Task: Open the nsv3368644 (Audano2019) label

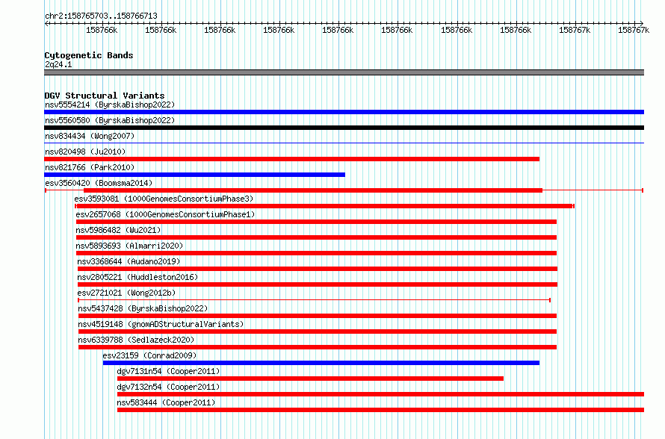Action: (x=129, y=261)
